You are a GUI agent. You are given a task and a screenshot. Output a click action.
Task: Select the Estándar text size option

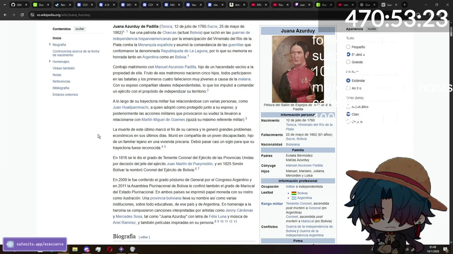tap(348, 54)
